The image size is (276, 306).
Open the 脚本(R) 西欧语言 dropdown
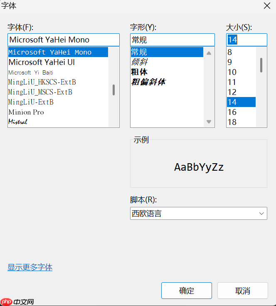[198, 213]
